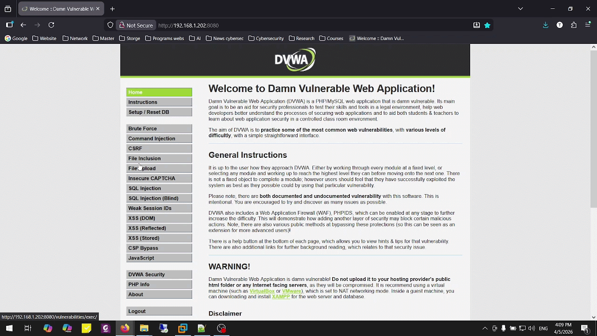Viewport: 597px width, 336px height.
Task: Expand the AI bookmarks folder
Action: 195,38
